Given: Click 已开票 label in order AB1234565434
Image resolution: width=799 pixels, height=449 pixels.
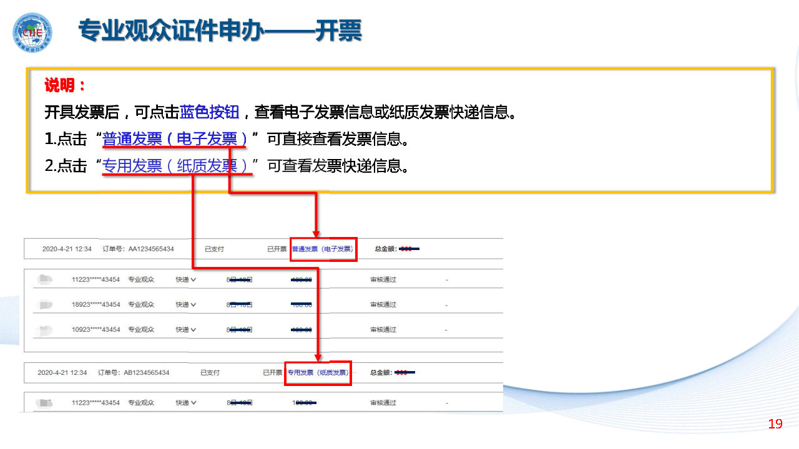Looking at the screenshot, I should (273, 372).
